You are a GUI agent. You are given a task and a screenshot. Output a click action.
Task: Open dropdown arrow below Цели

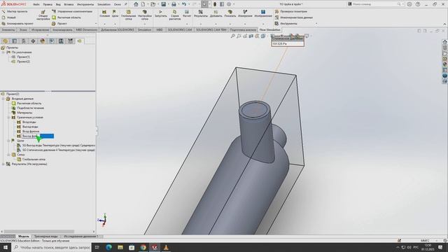pos(115,24)
